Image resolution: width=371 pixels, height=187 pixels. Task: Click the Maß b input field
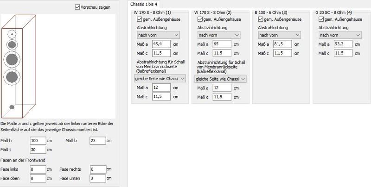click(97, 141)
